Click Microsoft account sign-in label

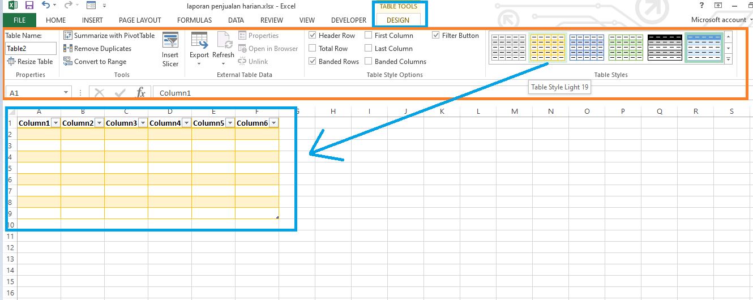pyautogui.click(x=718, y=20)
